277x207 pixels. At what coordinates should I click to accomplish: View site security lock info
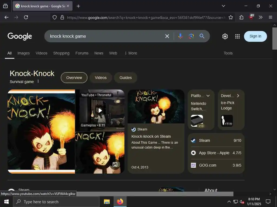[62, 17]
